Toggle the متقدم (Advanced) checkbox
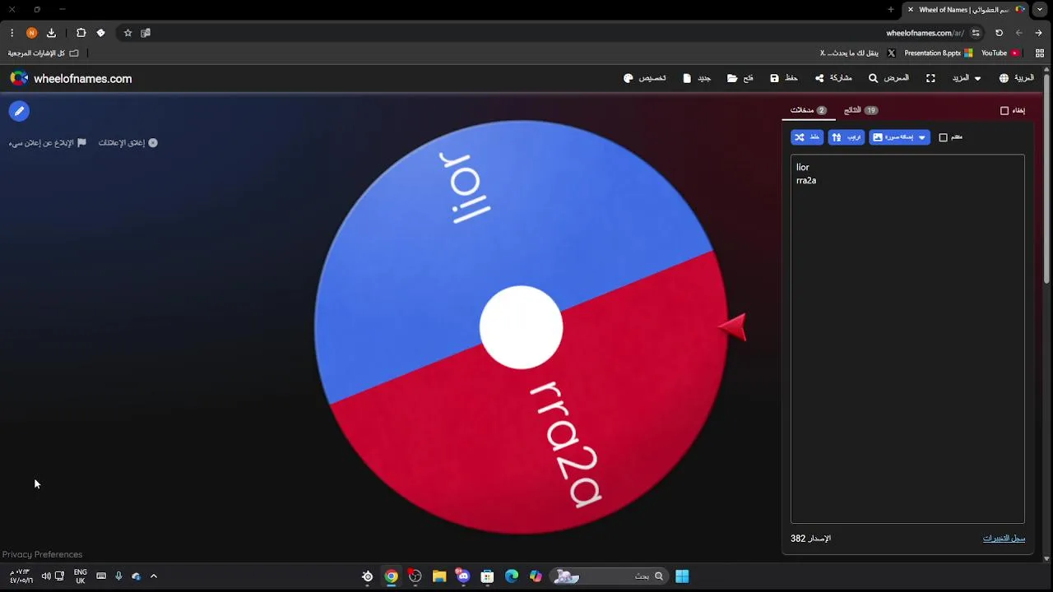Viewport: 1053px width, 592px height. coord(944,137)
